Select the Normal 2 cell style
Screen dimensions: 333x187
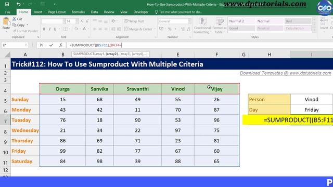pyautogui.click(x=241, y=21)
